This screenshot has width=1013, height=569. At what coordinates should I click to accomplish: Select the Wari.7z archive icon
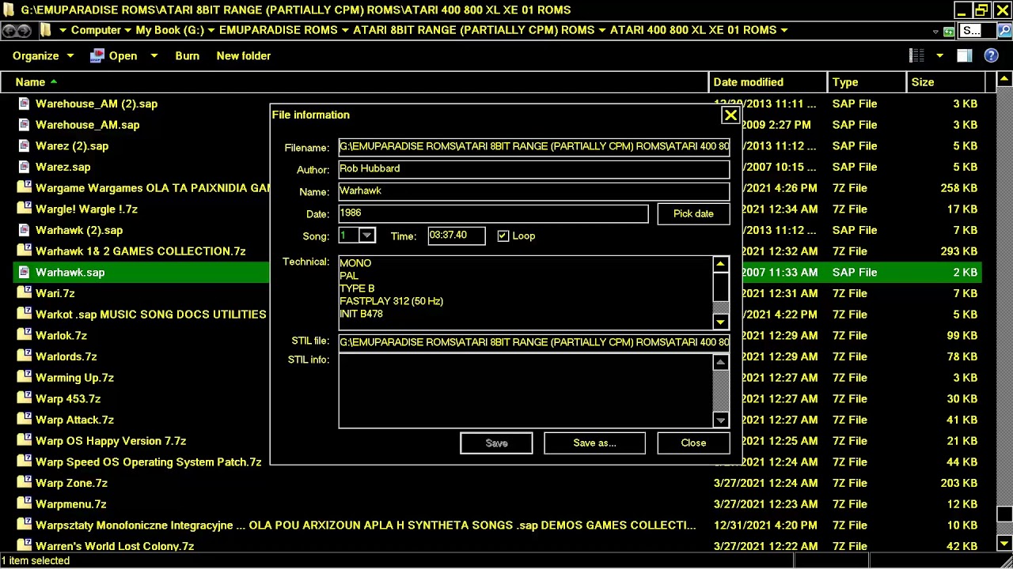tap(24, 293)
